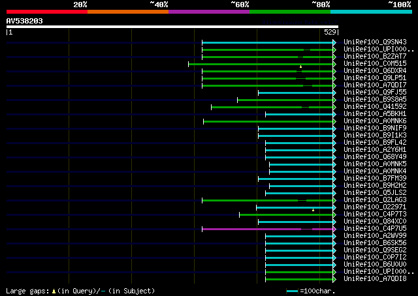Image resolution: width=418 pixels, height=296 pixels.
Task: Click the green alignment bar for C0M515
Action: click(261, 64)
